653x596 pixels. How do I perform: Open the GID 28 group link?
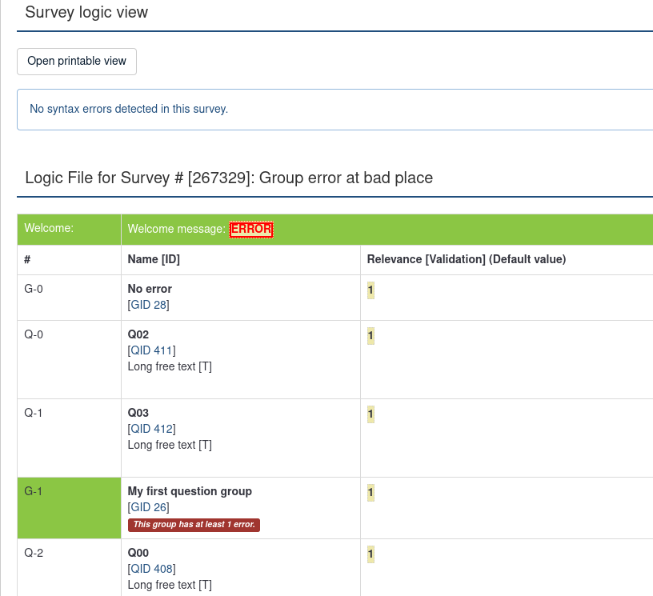[x=149, y=305]
